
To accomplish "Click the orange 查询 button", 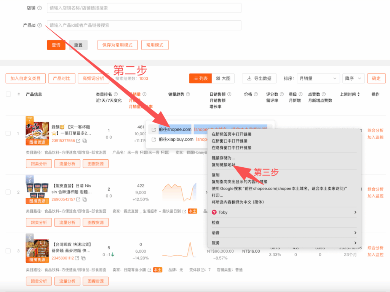I will [x=56, y=45].
